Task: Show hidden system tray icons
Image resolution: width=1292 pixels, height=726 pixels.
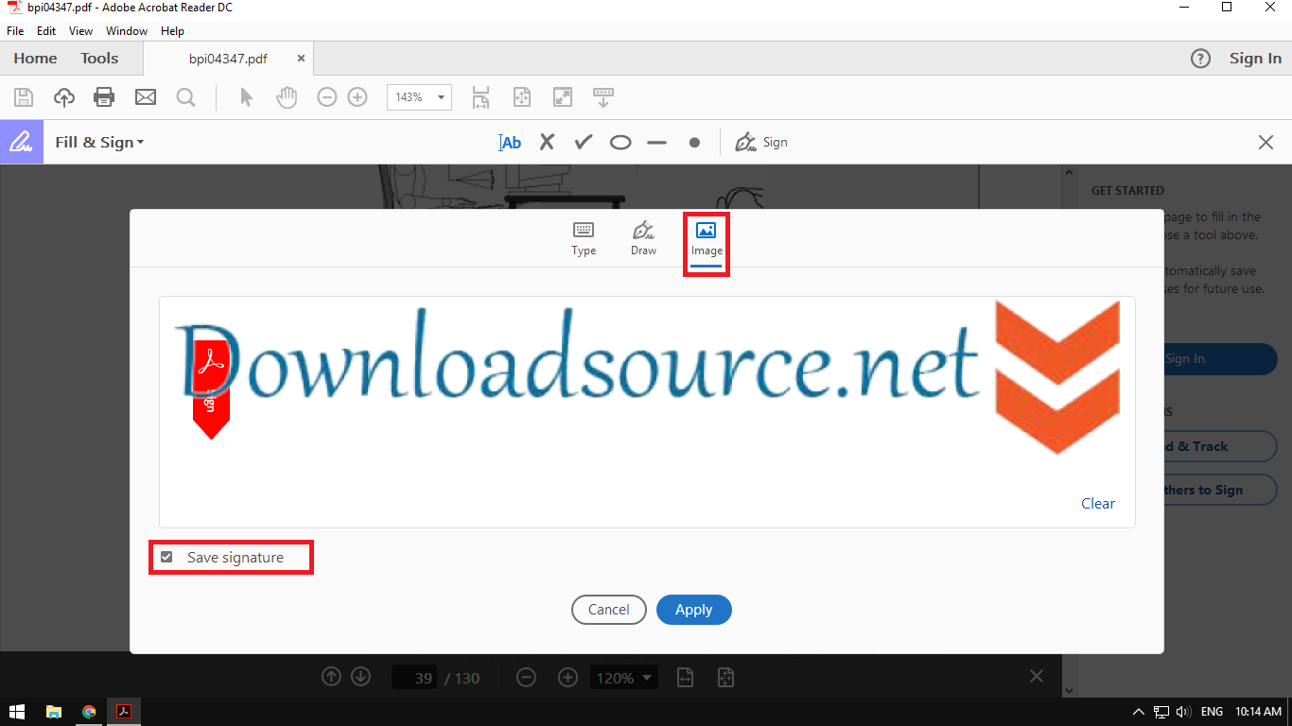Action: click(1138, 712)
